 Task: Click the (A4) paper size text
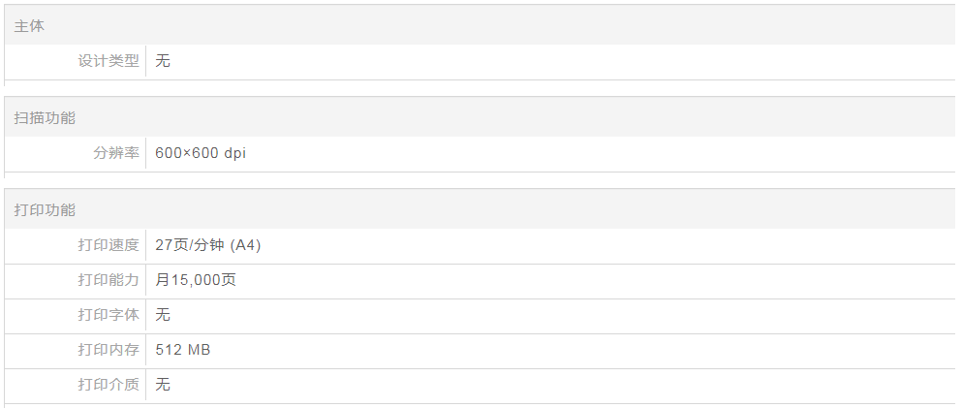(x=245, y=245)
